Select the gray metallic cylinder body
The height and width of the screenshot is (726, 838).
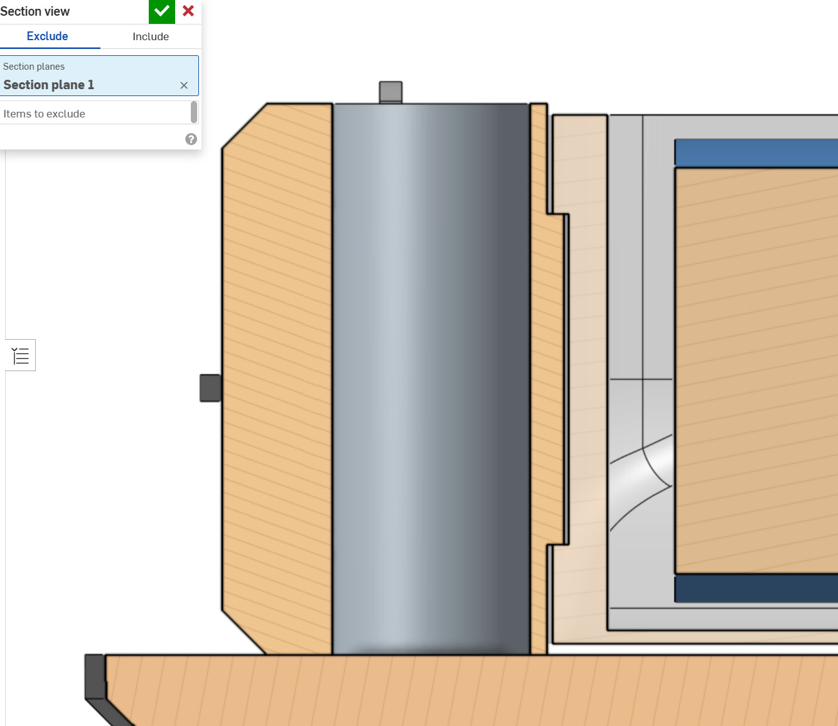coord(431,377)
